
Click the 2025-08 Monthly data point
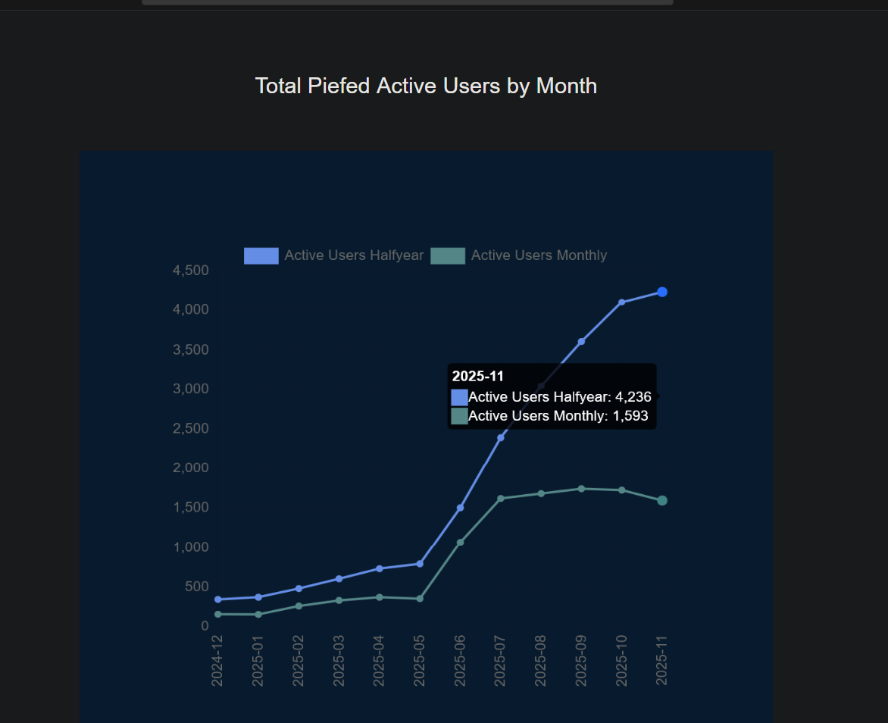click(x=541, y=493)
